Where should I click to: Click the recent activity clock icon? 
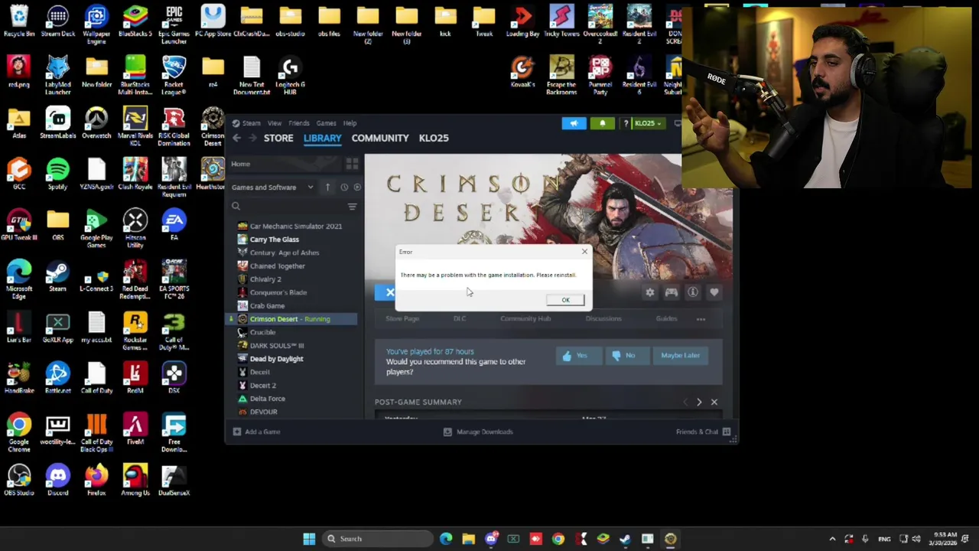point(344,187)
